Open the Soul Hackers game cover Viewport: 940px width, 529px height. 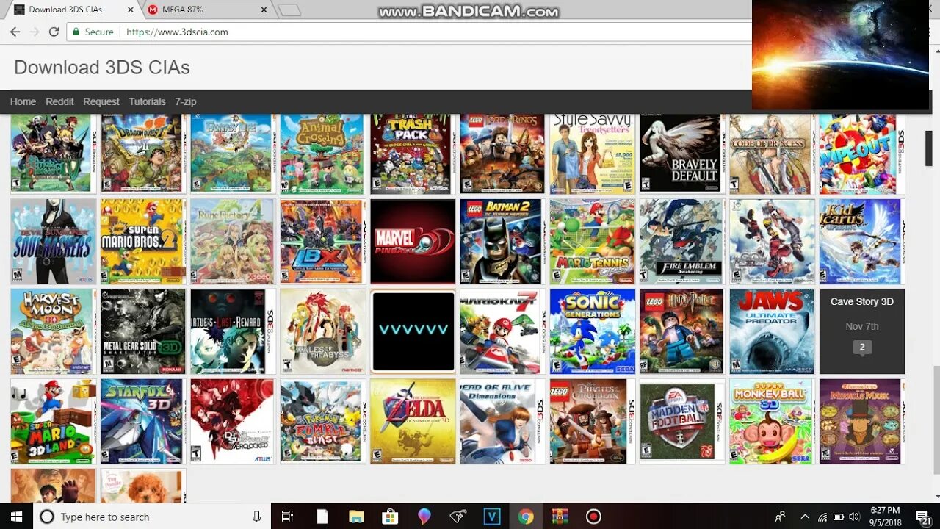pyautogui.click(x=53, y=241)
